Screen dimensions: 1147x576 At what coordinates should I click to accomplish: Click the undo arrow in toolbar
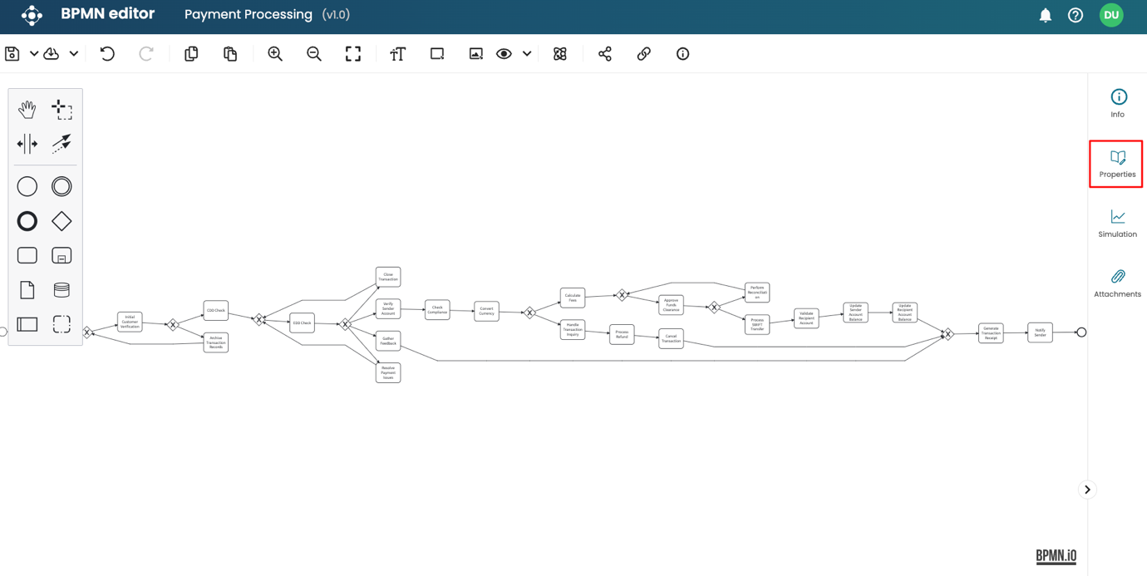107,54
